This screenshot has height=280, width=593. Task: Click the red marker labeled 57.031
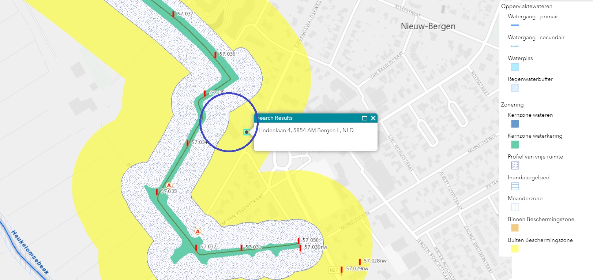pyautogui.click(x=241, y=248)
